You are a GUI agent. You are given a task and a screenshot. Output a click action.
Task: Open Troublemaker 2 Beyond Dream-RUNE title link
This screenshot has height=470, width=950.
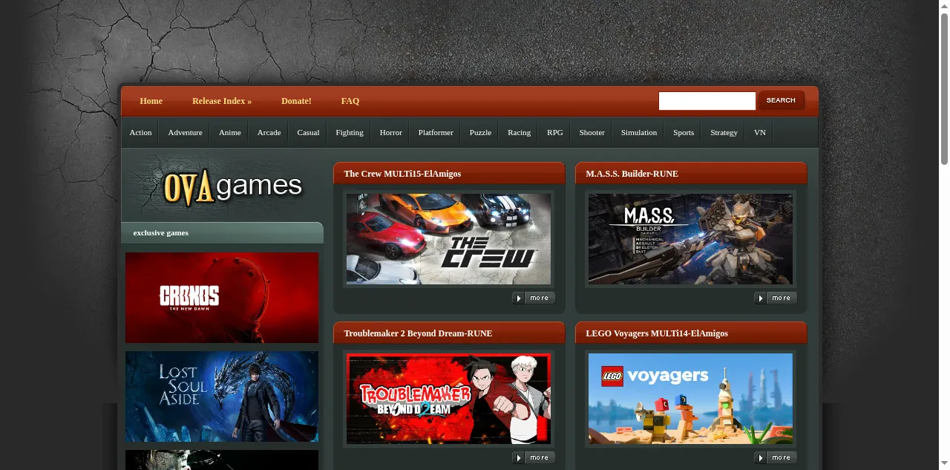418,333
